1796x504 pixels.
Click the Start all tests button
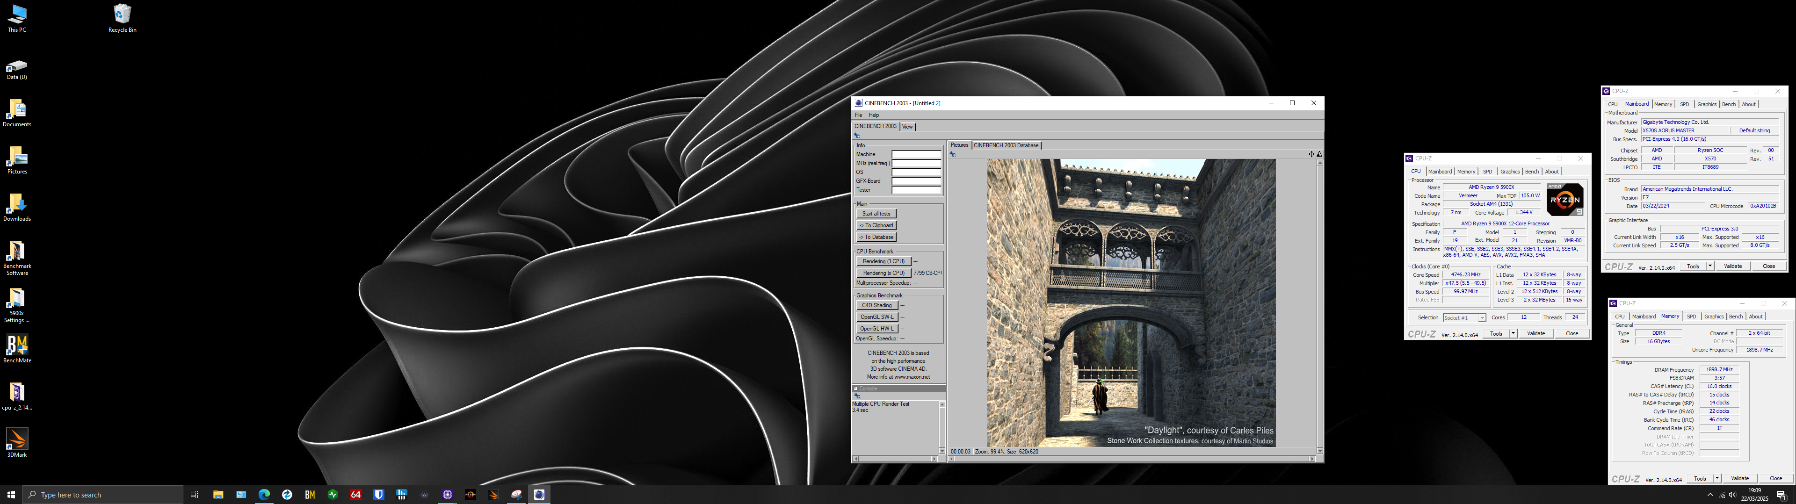click(x=876, y=214)
